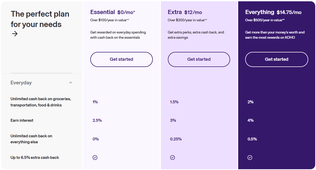316x170 pixels.
Task: Click Get started for the Extra plan
Action: 199,59
